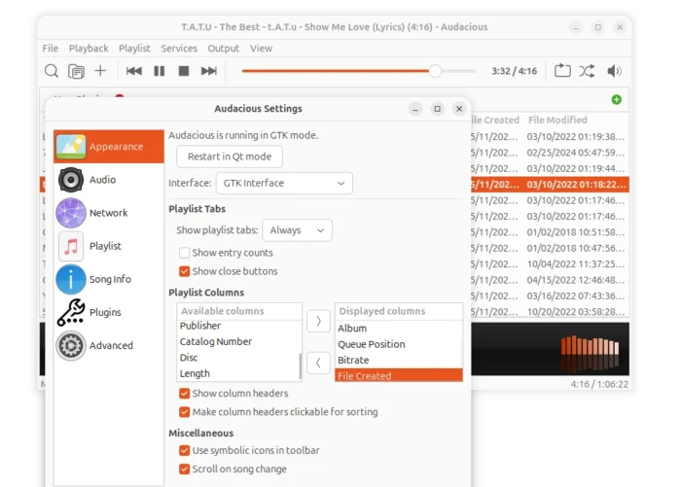Screen dimensions: 681x487
Task: Maximize the Audacious Settings dialog
Action: (x=438, y=109)
